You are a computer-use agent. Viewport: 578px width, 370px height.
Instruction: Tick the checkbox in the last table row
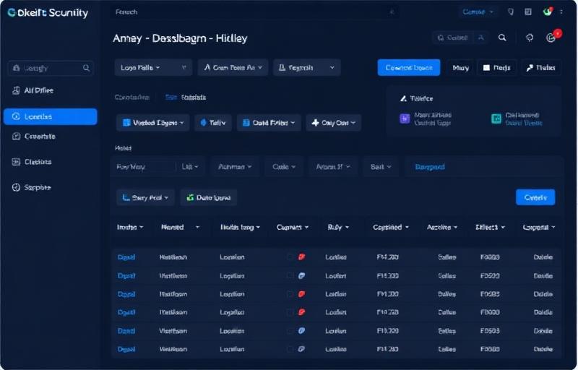(x=290, y=348)
